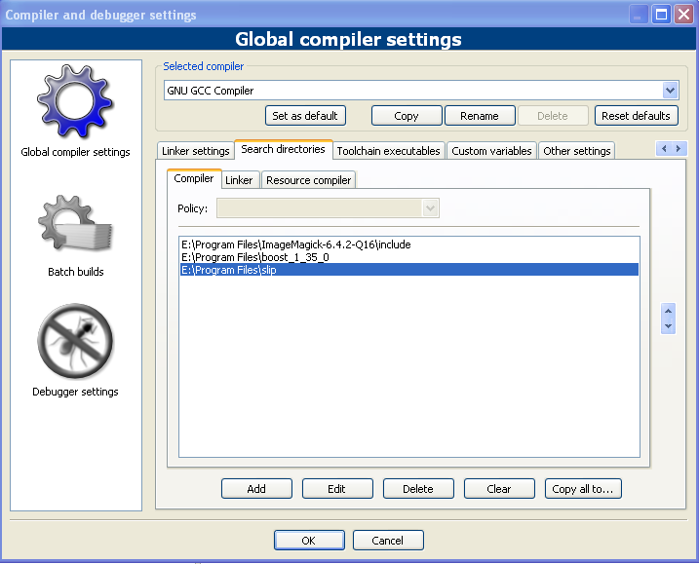Move selected directory down with down arrow
Viewport: 699px width, 564px height.
[x=668, y=326]
